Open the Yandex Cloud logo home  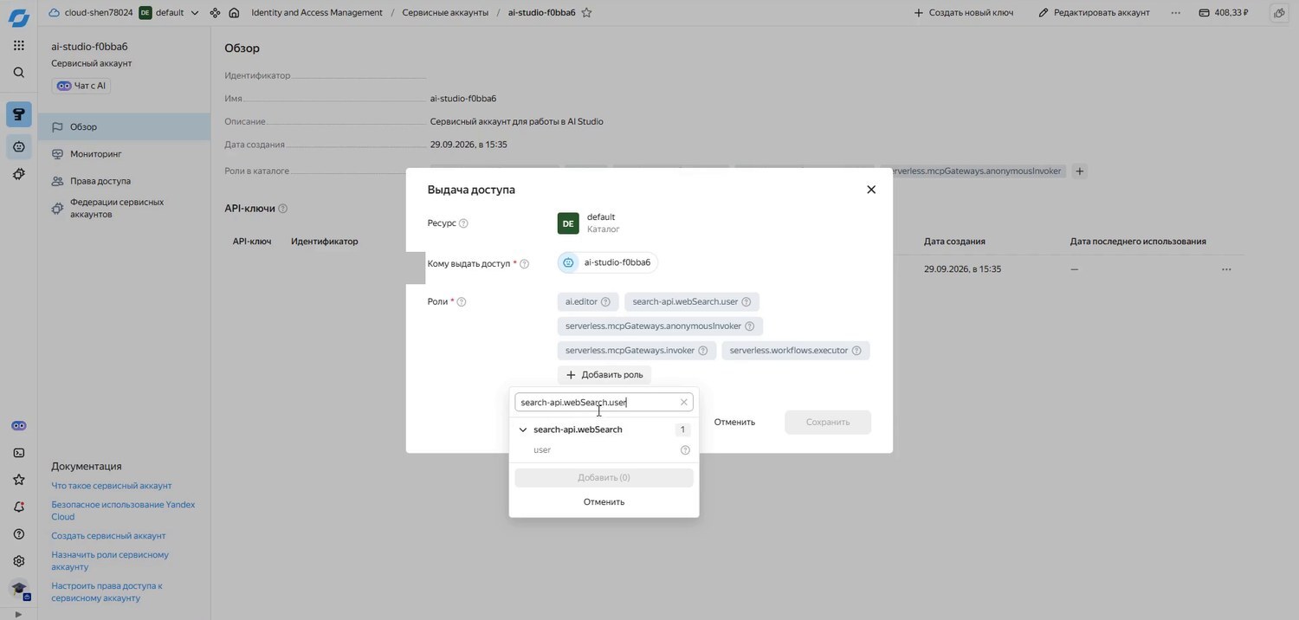(x=18, y=16)
